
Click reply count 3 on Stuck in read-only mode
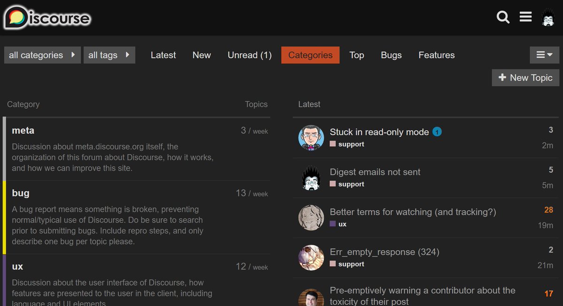coord(551,130)
